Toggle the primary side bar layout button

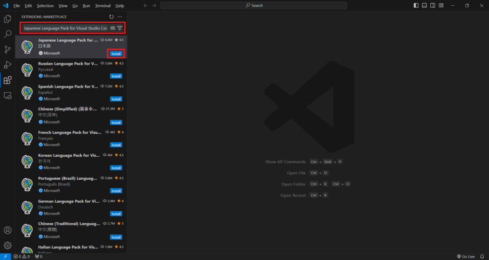416,6
